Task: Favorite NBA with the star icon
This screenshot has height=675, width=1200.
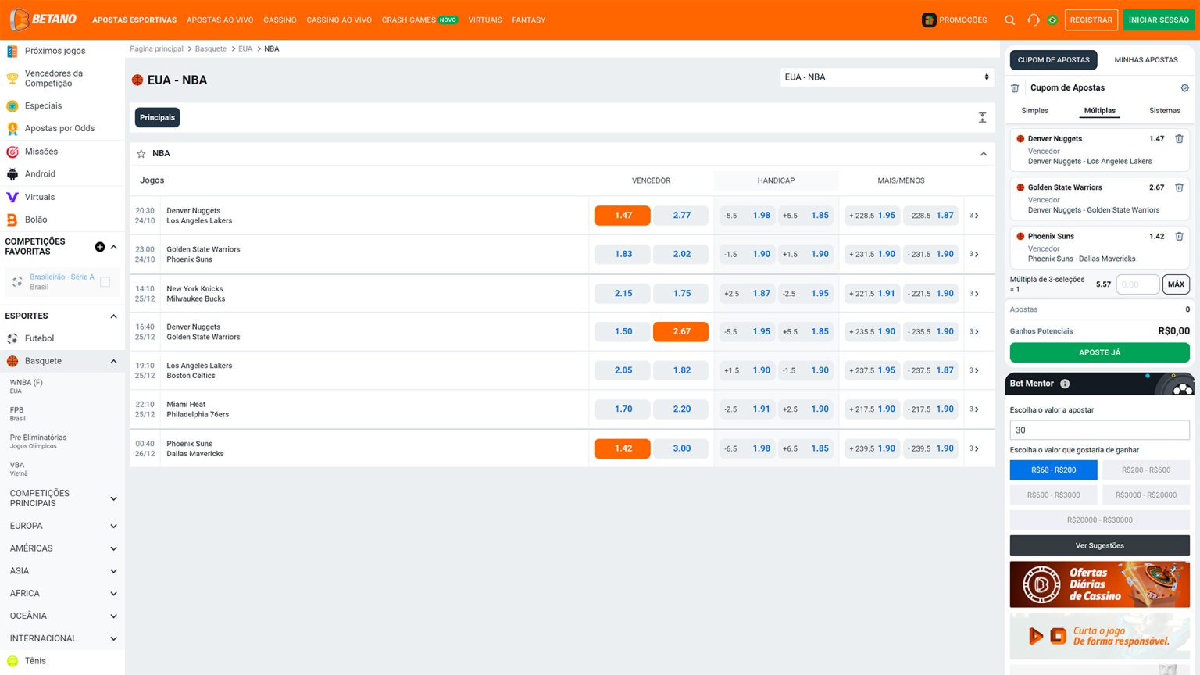Action: tap(141, 154)
